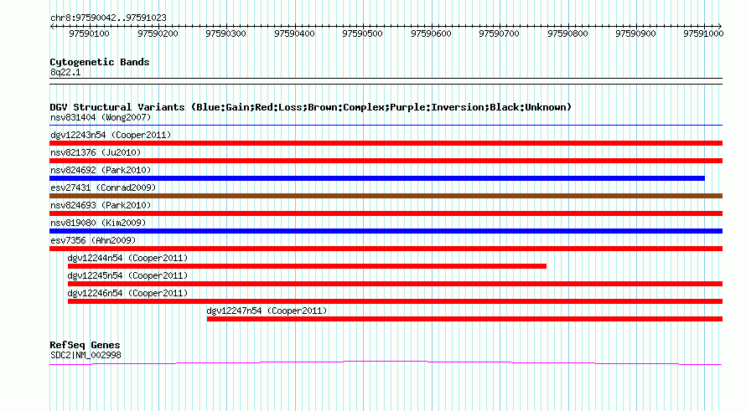
Task: Click ruler tick label 97590700
Action: (499, 33)
